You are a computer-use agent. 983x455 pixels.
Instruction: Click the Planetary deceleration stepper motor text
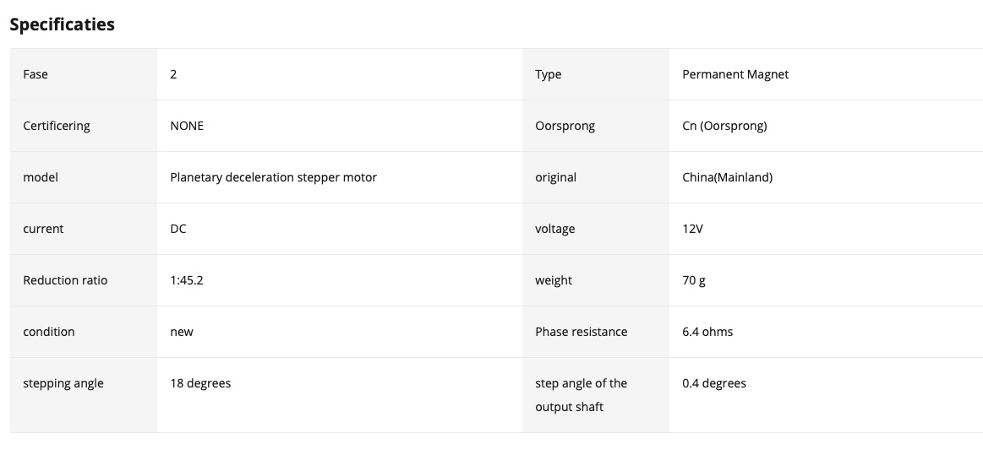pyautogui.click(x=273, y=177)
